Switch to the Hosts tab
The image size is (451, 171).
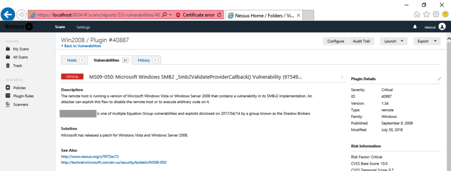pyautogui.click(x=74, y=60)
